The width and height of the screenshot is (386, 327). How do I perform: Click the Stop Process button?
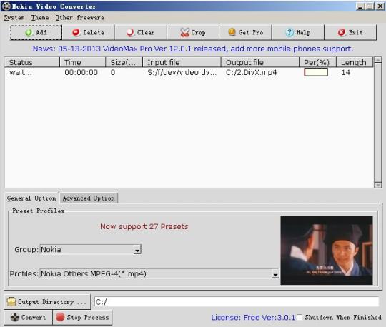(x=82, y=317)
